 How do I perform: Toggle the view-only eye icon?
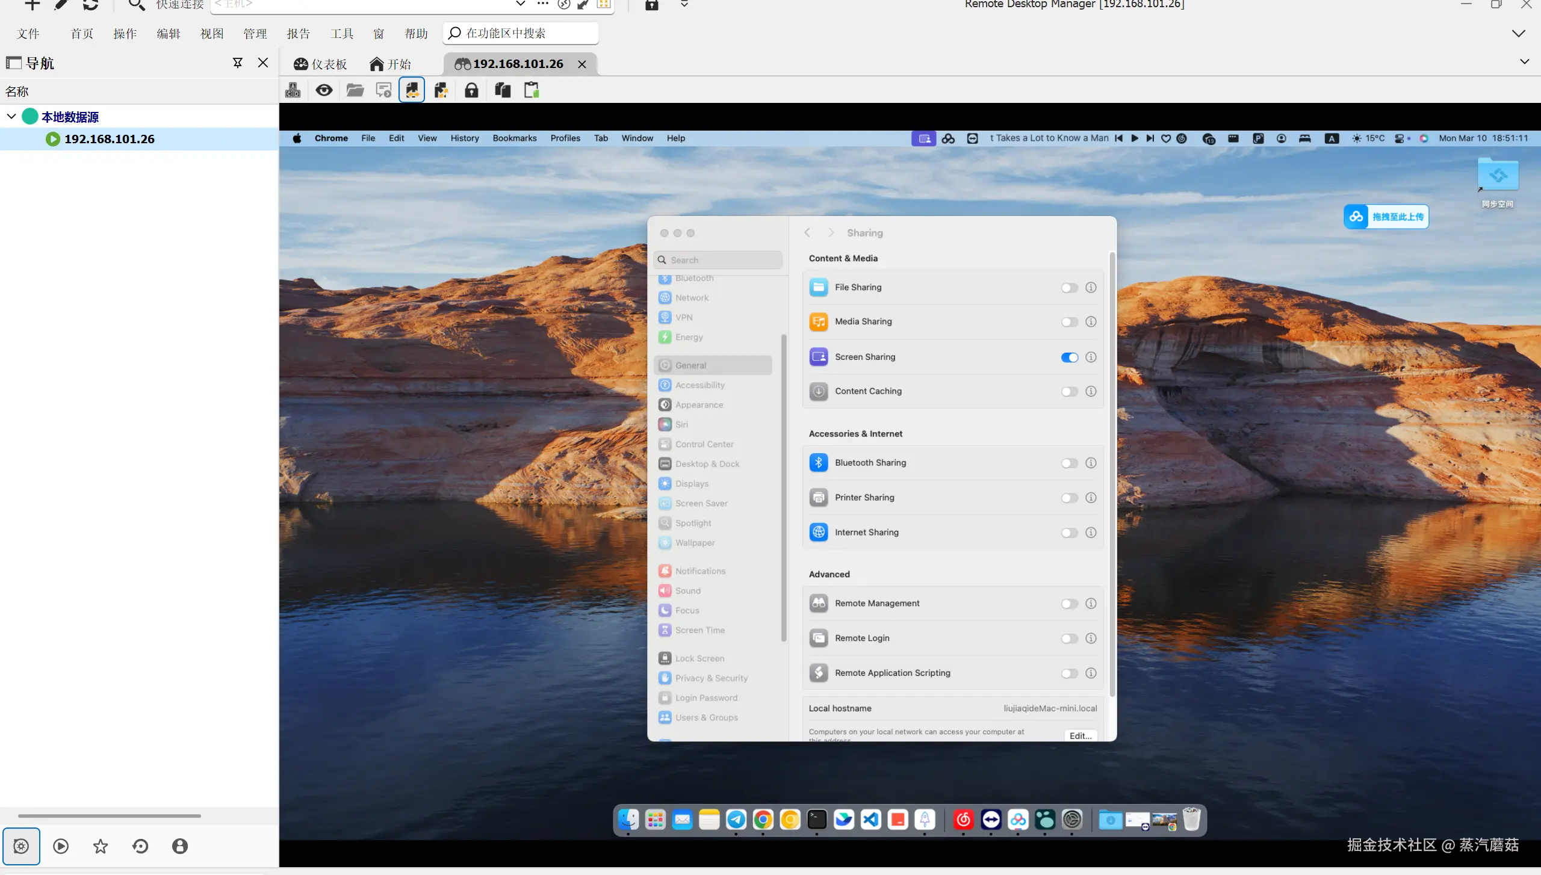pyautogui.click(x=324, y=90)
